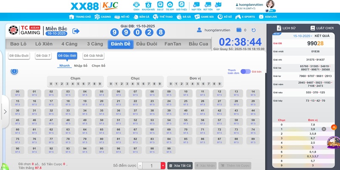Screen dimensions: 340x170
Task: Switch to the Lô Xiên tab
Action: coord(44,44)
